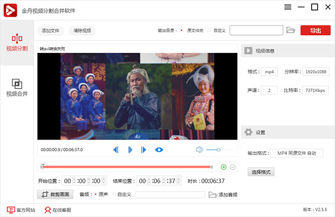This screenshot has height=217, width=335.
Task: Toggle the eye preview icon
Action: [159, 150]
